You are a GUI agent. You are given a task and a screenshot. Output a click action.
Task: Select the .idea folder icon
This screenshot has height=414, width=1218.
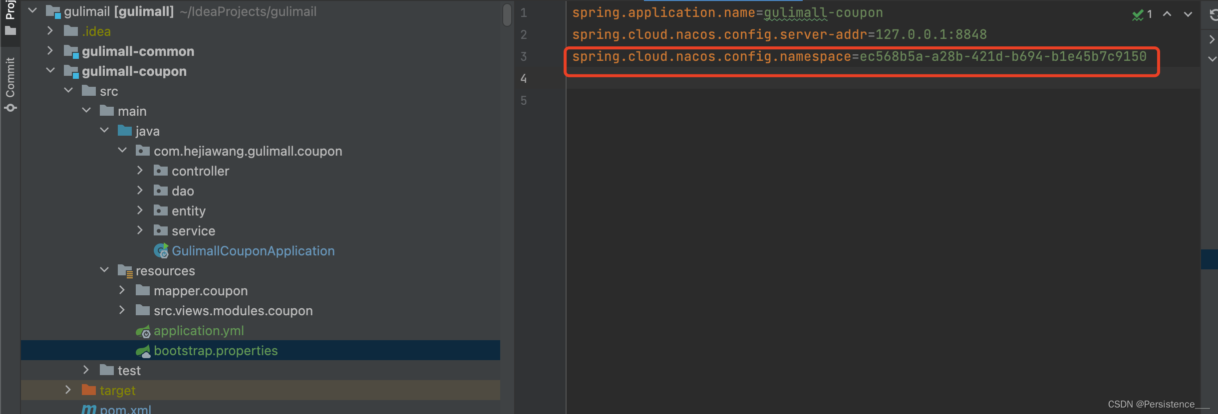click(71, 31)
